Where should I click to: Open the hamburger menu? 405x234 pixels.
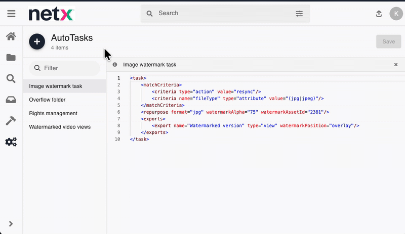(11, 14)
